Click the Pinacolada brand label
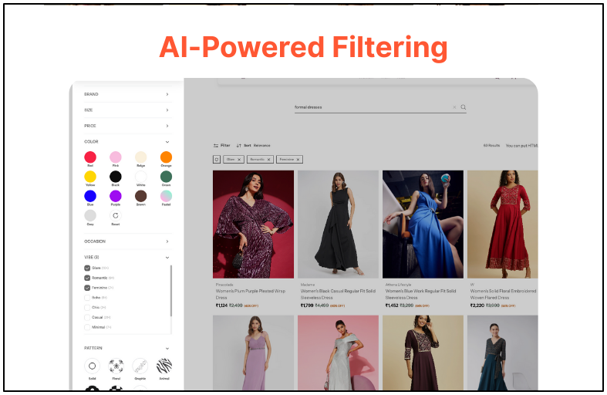The image size is (607, 395). (x=224, y=285)
